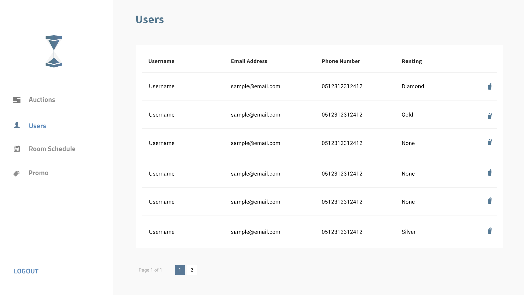Click the trash icon in the fourth user row
The width and height of the screenshot is (524, 295).
tap(490, 173)
